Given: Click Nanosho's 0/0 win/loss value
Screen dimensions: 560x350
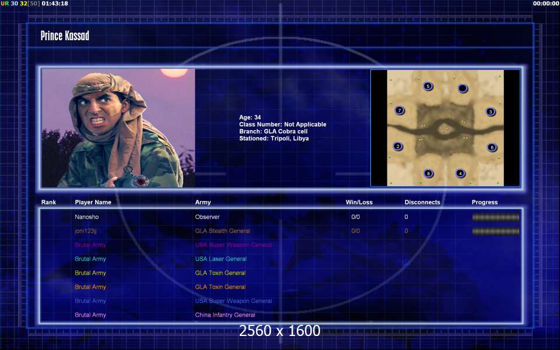Looking at the screenshot, I should click(x=356, y=217).
